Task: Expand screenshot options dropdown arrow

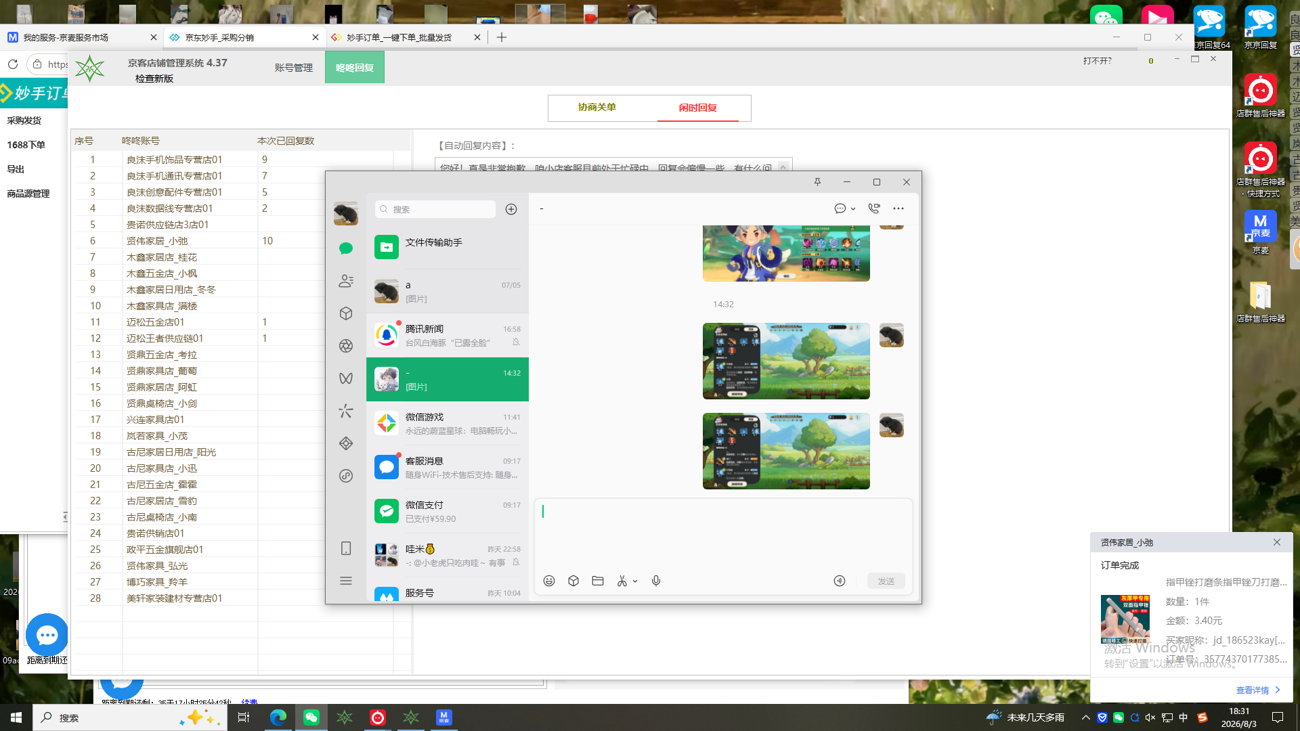Action: click(x=635, y=581)
